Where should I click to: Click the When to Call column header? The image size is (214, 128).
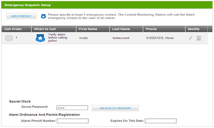[54, 29]
